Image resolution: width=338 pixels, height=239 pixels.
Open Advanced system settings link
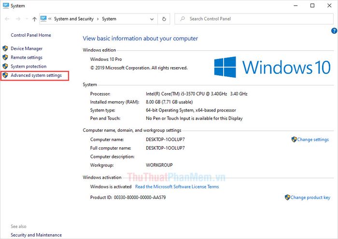point(36,75)
